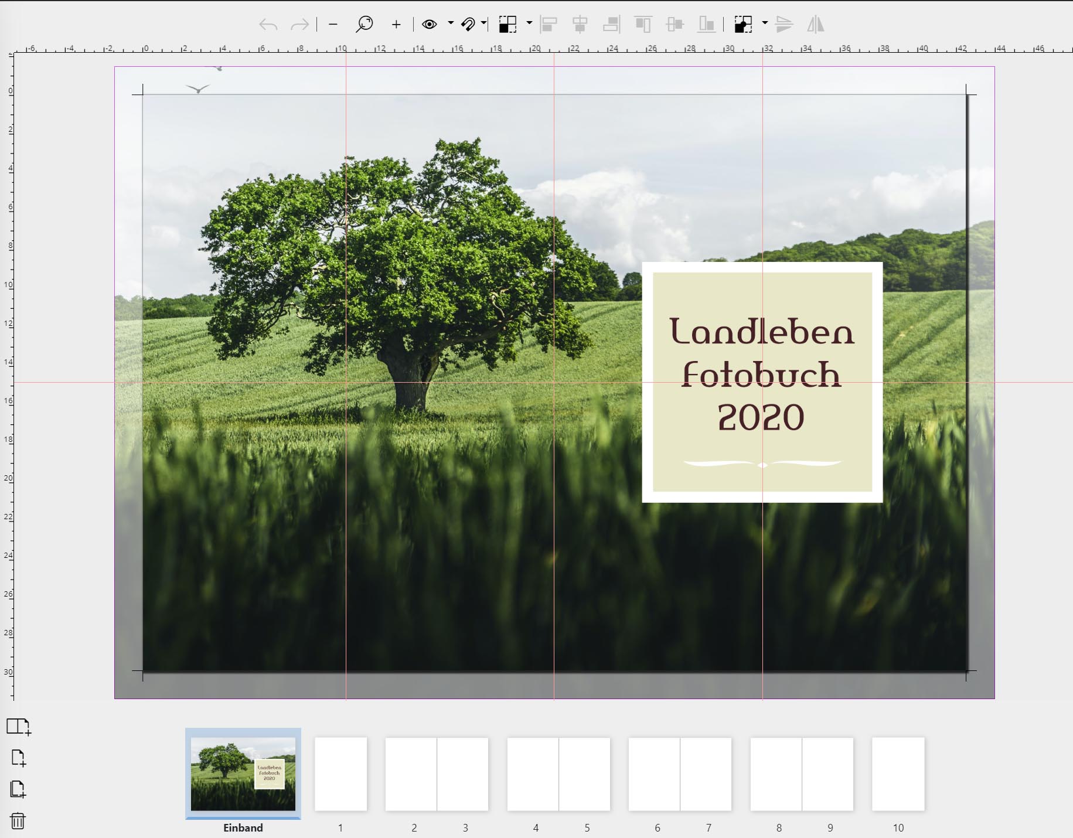The height and width of the screenshot is (838, 1073).
Task: Click the redo arrow in toolbar
Action: point(300,25)
